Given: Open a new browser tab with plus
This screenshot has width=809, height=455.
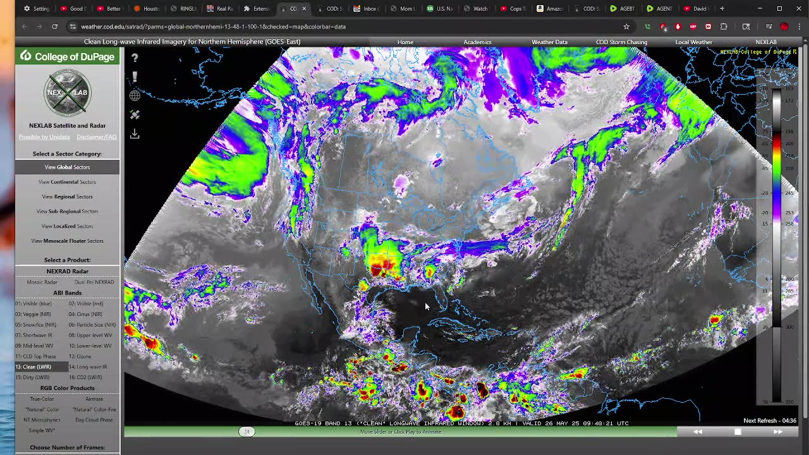Looking at the screenshot, I should point(722,9).
